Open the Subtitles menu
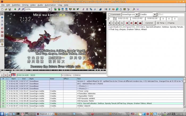This screenshot has width=186, height=116. (16, 5)
